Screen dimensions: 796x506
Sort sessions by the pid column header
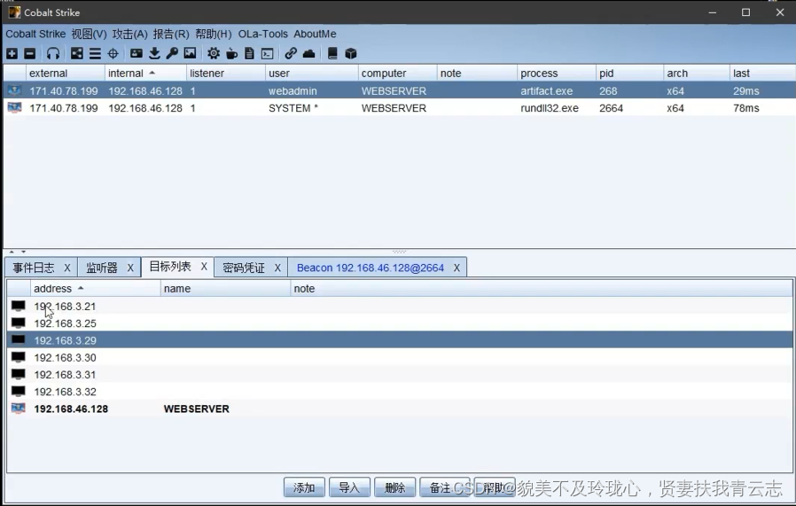coord(629,73)
